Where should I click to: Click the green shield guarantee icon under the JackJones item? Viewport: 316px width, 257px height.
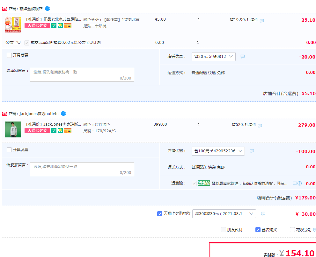click(x=60, y=130)
